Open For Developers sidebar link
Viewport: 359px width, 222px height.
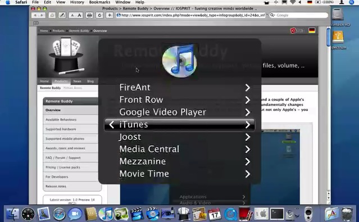(71, 177)
